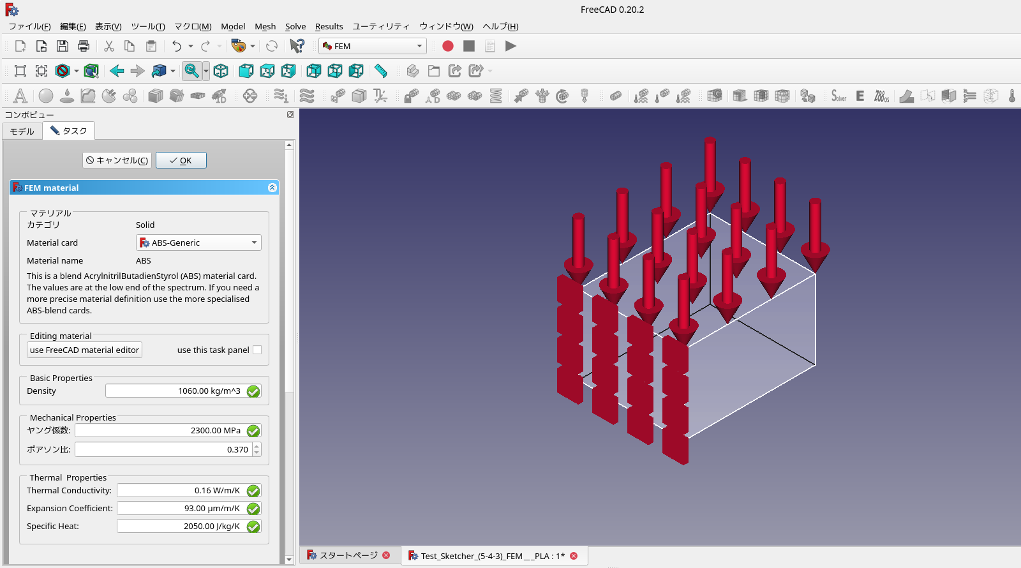Open the Mesh menu
This screenshot has width=1021, height=568.
265,26
